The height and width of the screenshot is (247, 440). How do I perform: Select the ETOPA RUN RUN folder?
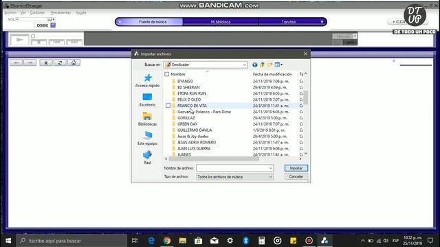coord(192,93)
